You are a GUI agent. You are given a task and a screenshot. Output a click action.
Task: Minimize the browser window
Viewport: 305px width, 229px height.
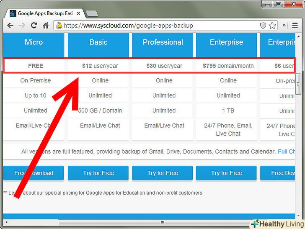[268, 4]
